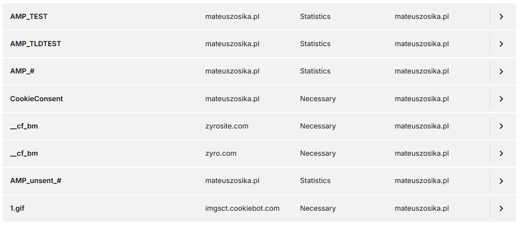Select the 1.gif cookie name
The height and width of the screenshot is (225, 520).
[x=17, y=208]
